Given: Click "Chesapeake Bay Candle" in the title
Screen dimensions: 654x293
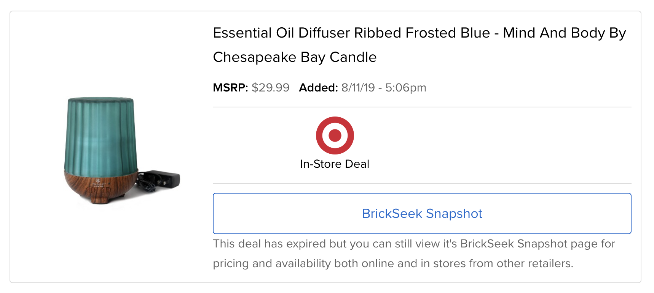Looking at the screenshot, I should point(295,57).
